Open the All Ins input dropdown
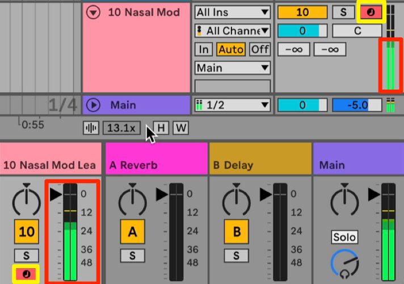Image resolution: width=404 pixels, height=284 pixels. coord(233,12)
